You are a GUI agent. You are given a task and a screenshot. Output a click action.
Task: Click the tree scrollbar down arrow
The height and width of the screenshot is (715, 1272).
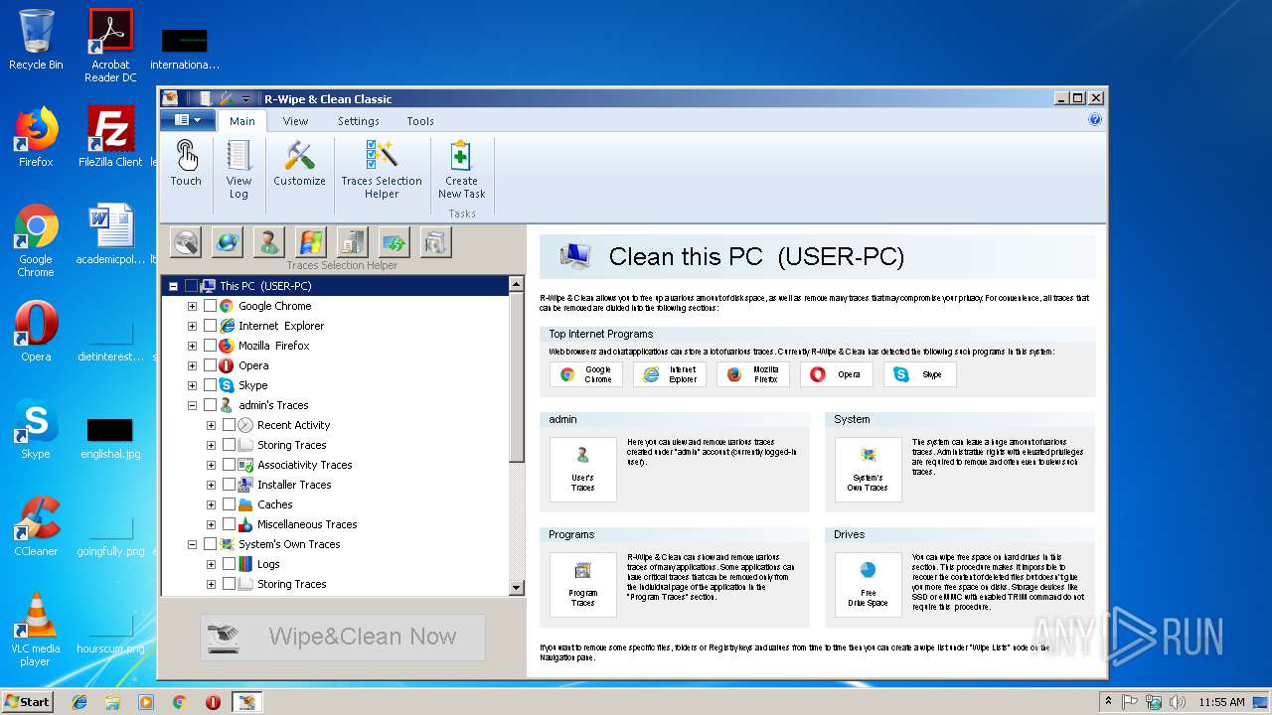(x=516, y=587)
